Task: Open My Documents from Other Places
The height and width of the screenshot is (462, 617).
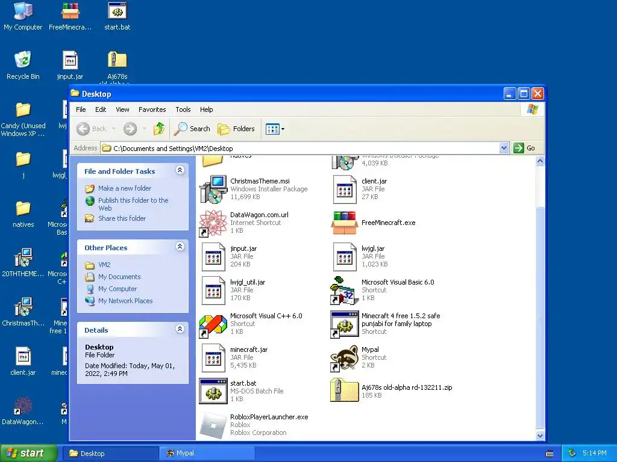Action: click(x=119, y=277)
